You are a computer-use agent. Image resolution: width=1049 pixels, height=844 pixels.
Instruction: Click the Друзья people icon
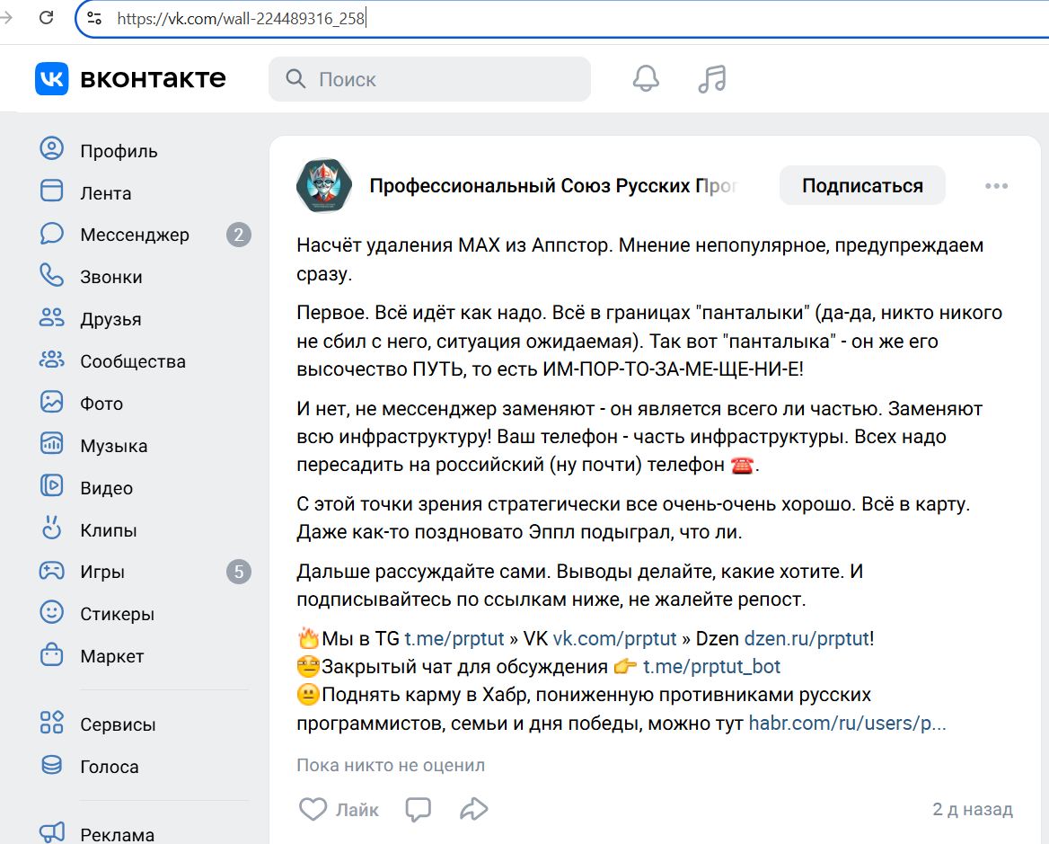click(51, 317)
